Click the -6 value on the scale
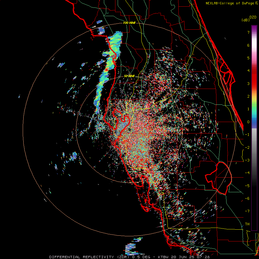The image size is (259, 259). [x=247, y=199]
